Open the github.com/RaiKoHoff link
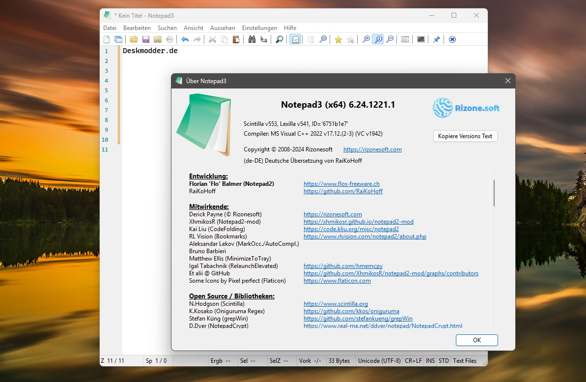 click(x=343, y=191)
